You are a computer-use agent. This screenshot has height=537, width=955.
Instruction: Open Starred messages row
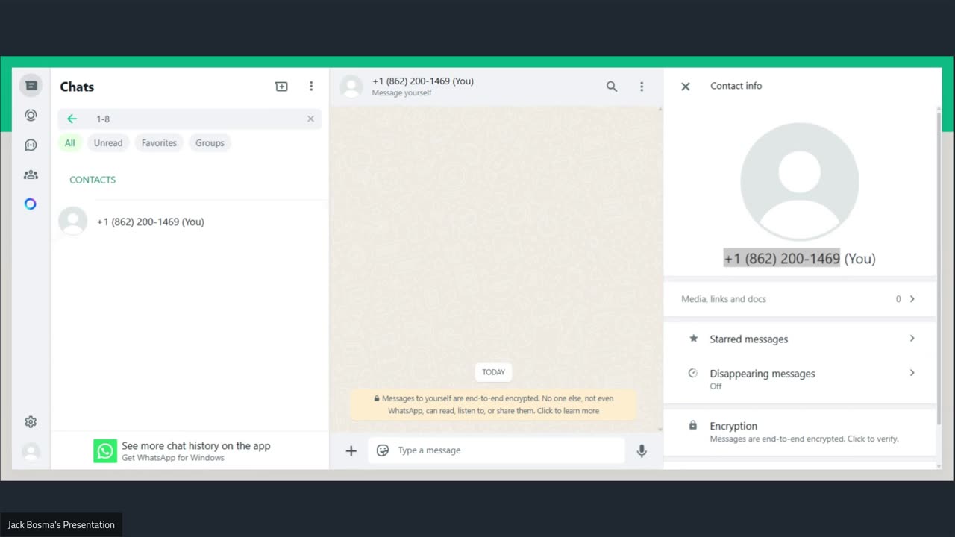pyautogui.click(x=799, y=339)
